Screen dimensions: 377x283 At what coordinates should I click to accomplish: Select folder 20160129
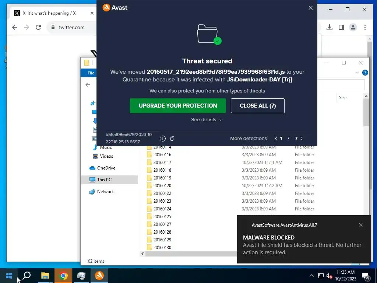[162, 240]
